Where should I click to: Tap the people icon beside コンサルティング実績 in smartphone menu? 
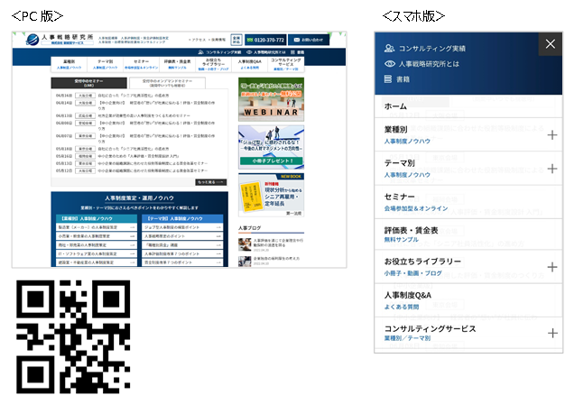click(389, 49)
